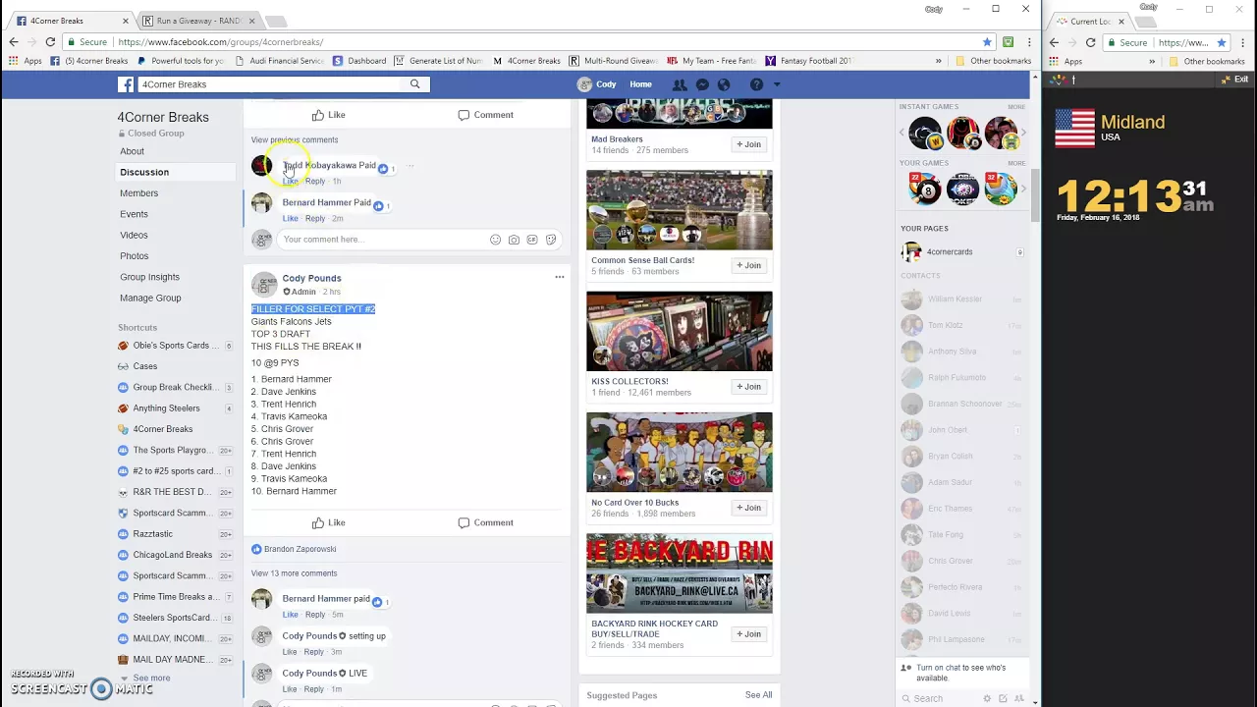
Task: Comment on the FILLER FOR SELECT PYT post
Action: (x=485, y=522)
